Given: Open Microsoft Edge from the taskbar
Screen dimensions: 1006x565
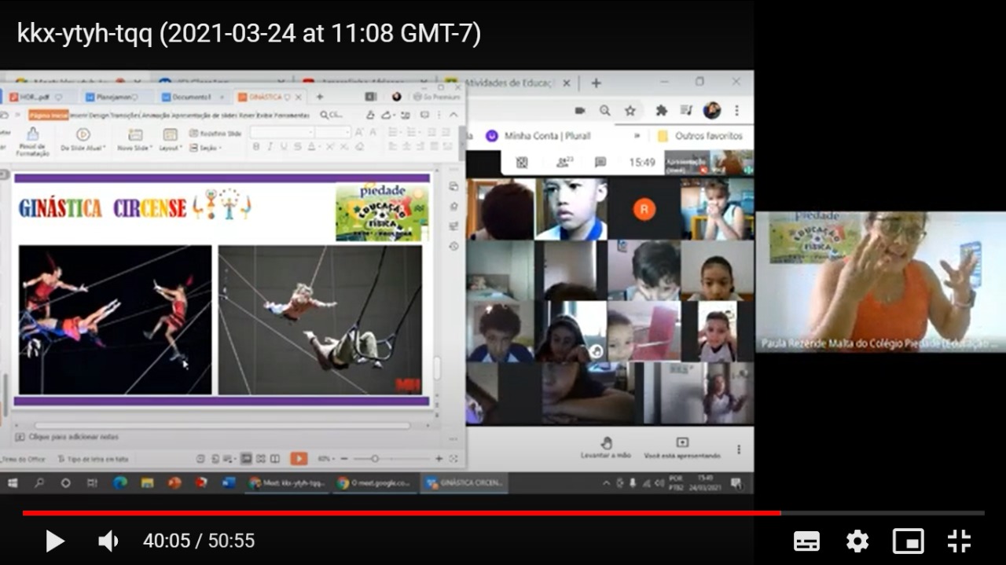Looking at the screenshot, I should [x=119, y=482].
